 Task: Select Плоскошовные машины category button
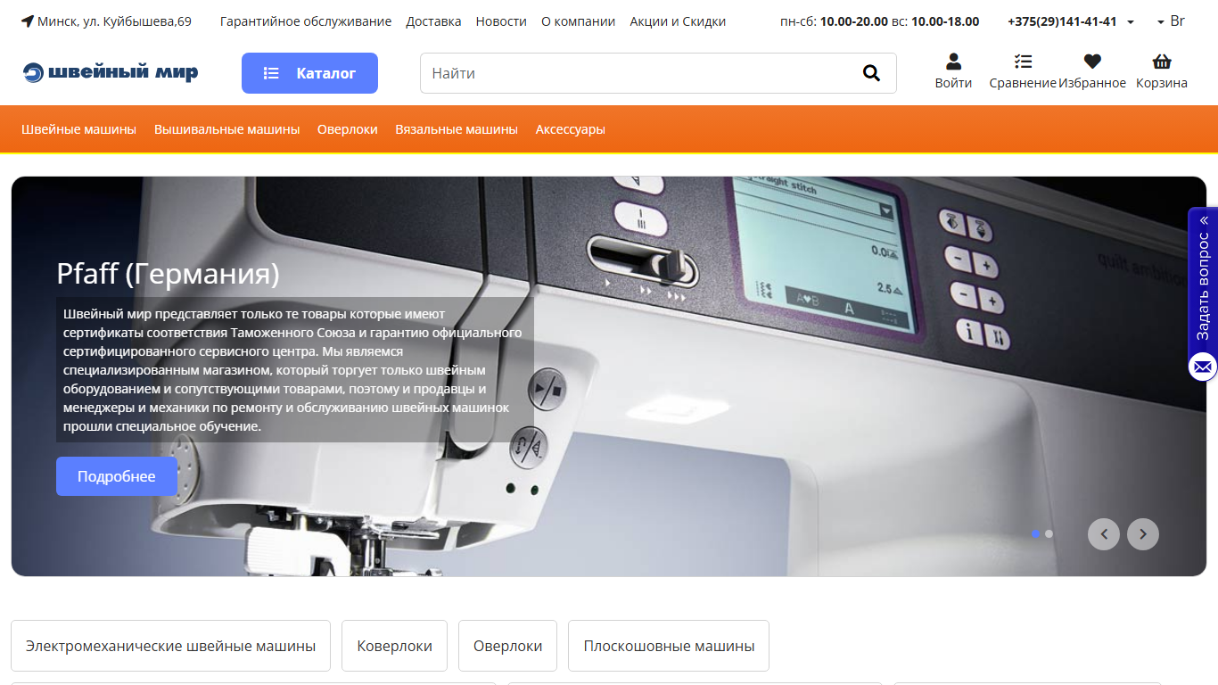click(669, 646)
